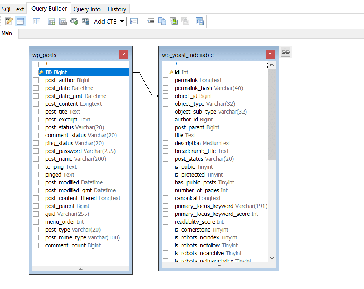This screenshot has height=289, width=364.
Task: Tick the permalink Longtext checkbox
Action: tap(165, 80)
